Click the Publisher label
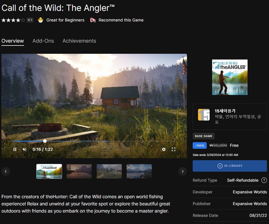Screen dimensions: 269x224 pos(202,204)
